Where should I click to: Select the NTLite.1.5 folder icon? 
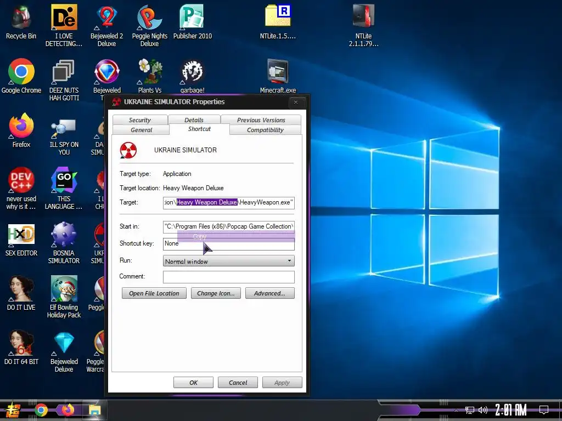click(x=278, y=21)
